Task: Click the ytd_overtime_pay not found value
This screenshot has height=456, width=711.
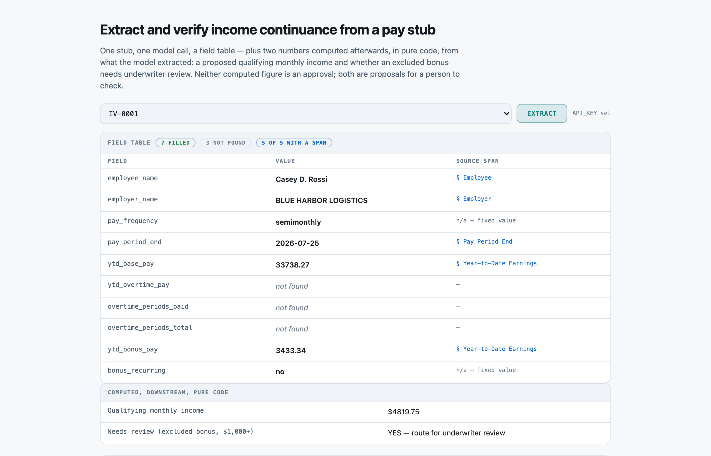Action: (x=292, y=286)
